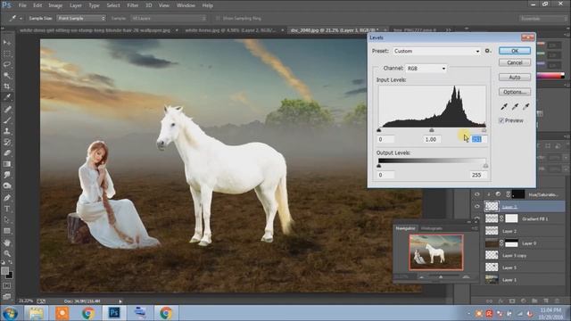Open the Window menu
This screenshot has height=321, width=571.
(x=186, y=5)
